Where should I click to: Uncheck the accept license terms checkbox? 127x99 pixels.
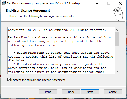[9, 80]
